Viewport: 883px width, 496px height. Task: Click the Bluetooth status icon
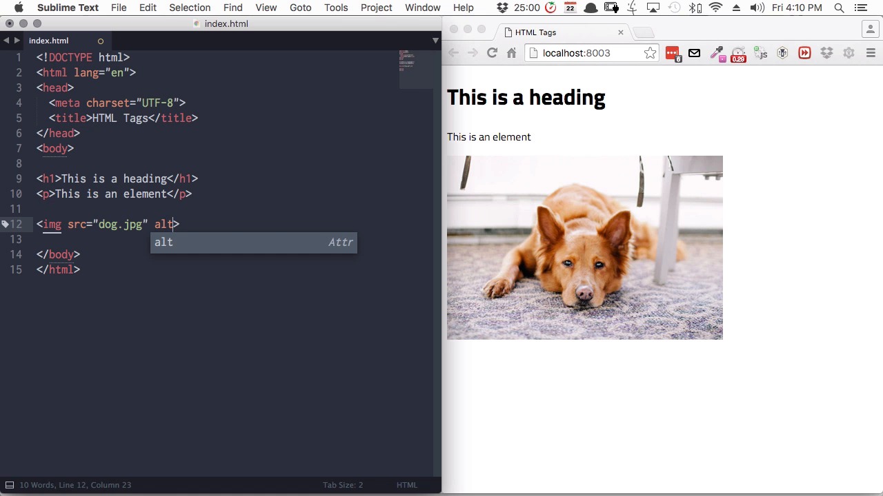pyautogui.click(x=695, y=8)
